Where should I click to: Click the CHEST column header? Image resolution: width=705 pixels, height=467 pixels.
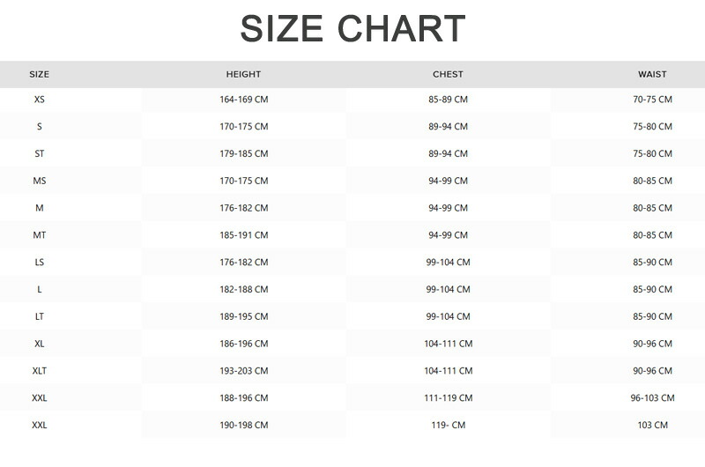click(448, 75)
